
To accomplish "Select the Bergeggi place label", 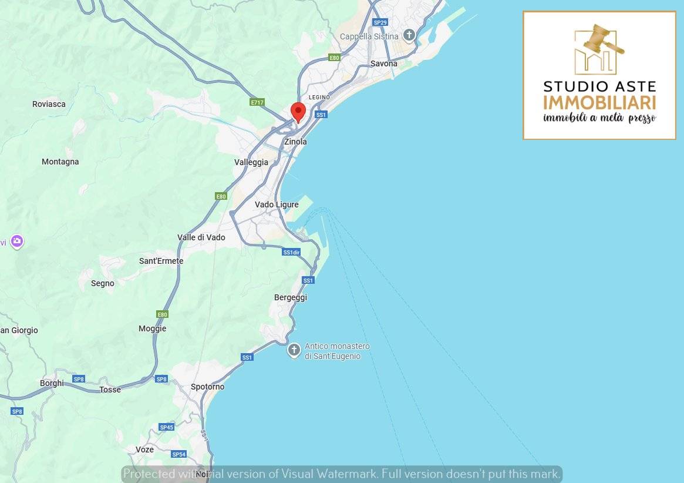I will (291, 297).
